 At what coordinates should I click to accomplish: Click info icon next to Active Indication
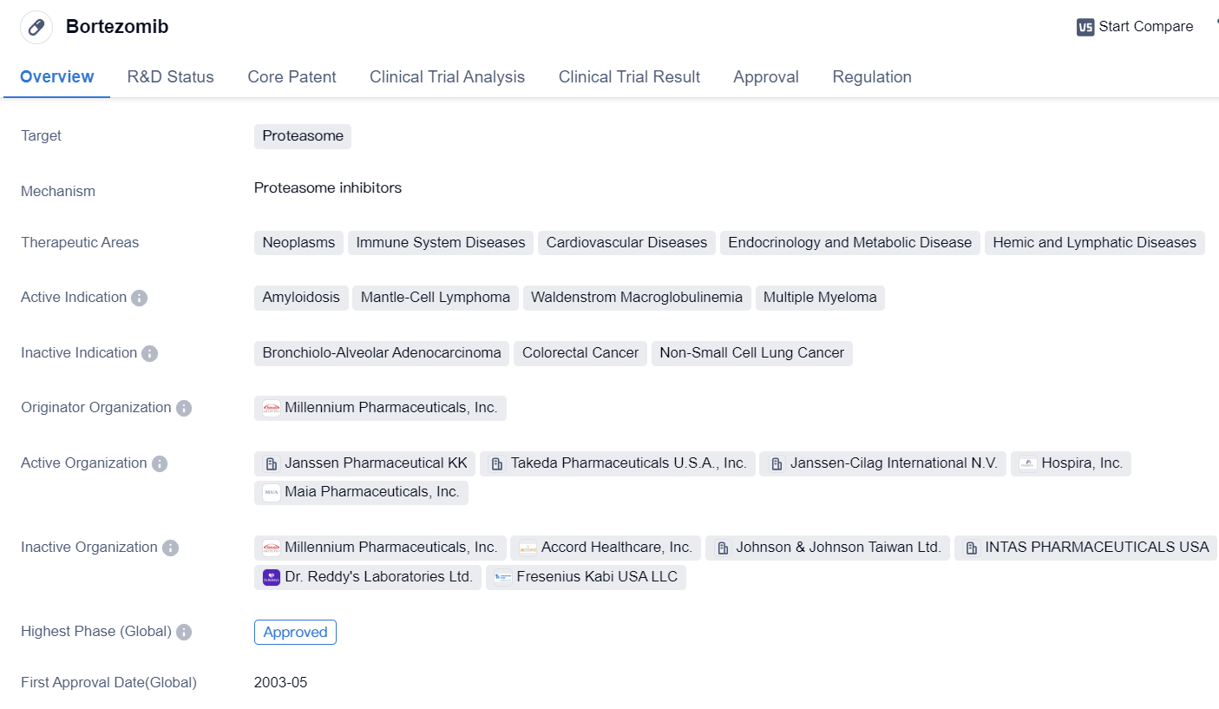pyautogui.click(x=139, y=298)
